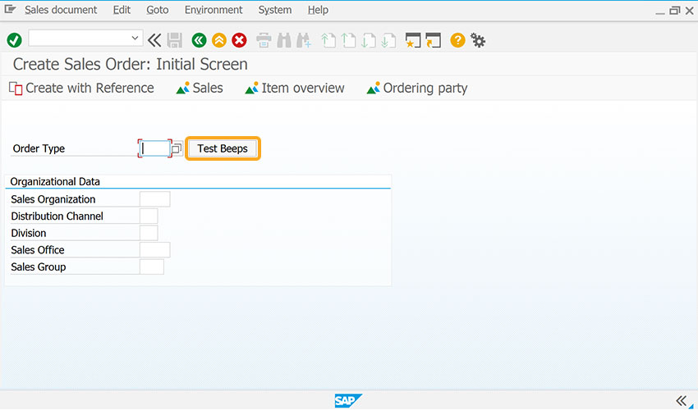
Task: Click the Sales Organization input field
Action: pyautogui.click(x=155, y=199)
